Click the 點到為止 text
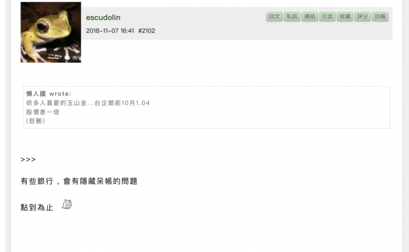 pos(37,208)
